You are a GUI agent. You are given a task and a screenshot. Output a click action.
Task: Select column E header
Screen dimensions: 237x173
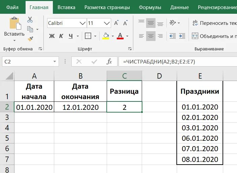coord(200,76)
